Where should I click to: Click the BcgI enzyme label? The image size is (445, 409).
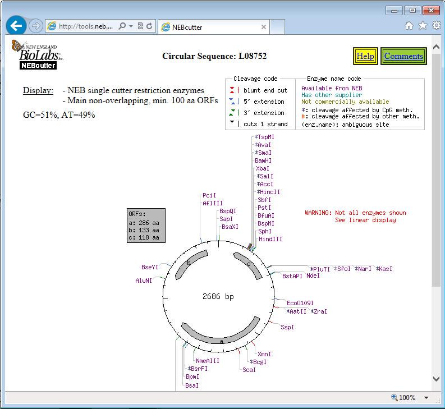(258, 362)
